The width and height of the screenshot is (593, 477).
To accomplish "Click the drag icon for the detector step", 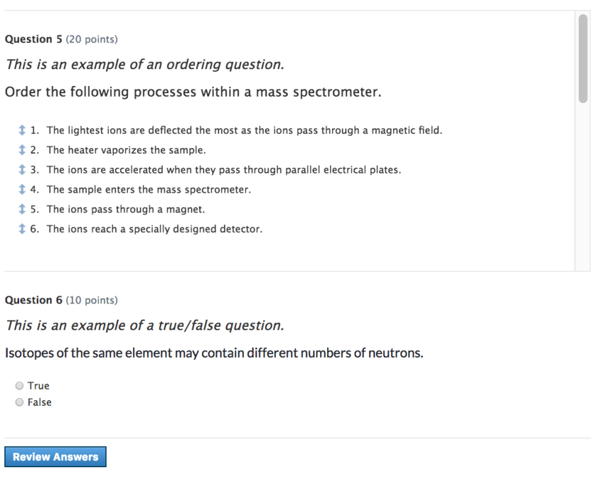I will point(22,229).
